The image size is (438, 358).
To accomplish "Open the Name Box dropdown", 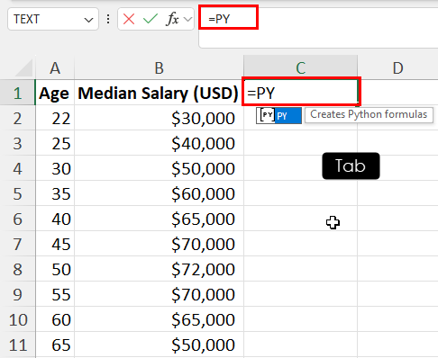I will coord(88,20).
